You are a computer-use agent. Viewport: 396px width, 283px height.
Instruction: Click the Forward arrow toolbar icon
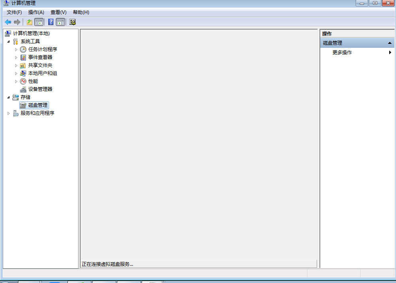[17, 22]
